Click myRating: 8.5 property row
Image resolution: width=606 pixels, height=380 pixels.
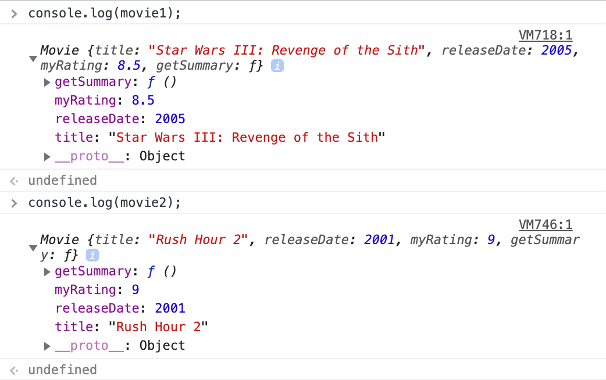pos(105,101)
